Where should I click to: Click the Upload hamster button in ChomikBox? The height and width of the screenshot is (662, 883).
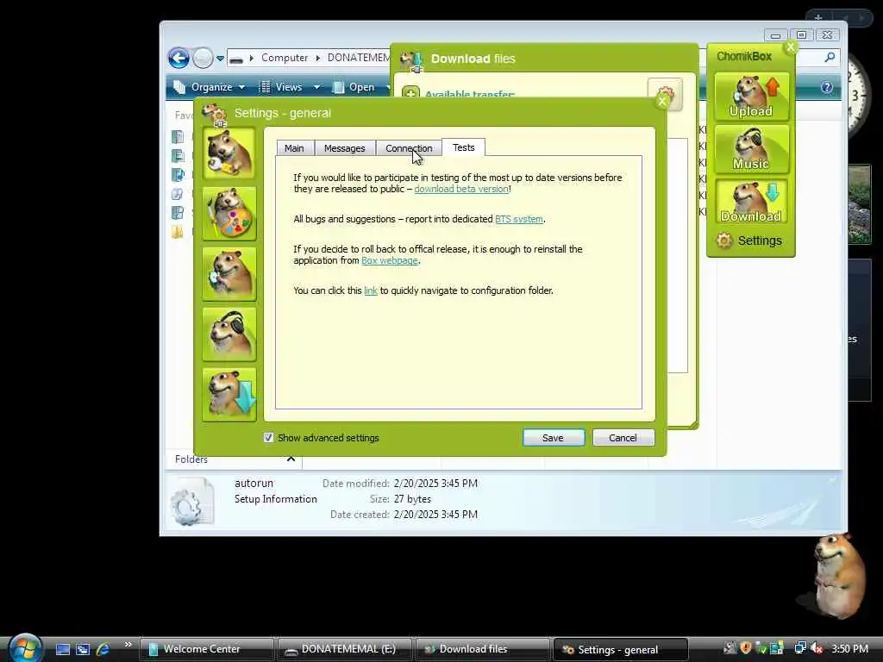(x=751, y=97)
